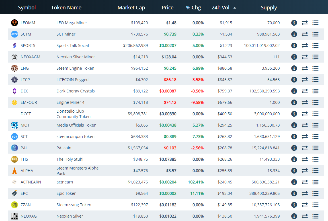328x221 pixels.
Task: Click the $1,567,054 market cap value
Action: coord(138,148)
